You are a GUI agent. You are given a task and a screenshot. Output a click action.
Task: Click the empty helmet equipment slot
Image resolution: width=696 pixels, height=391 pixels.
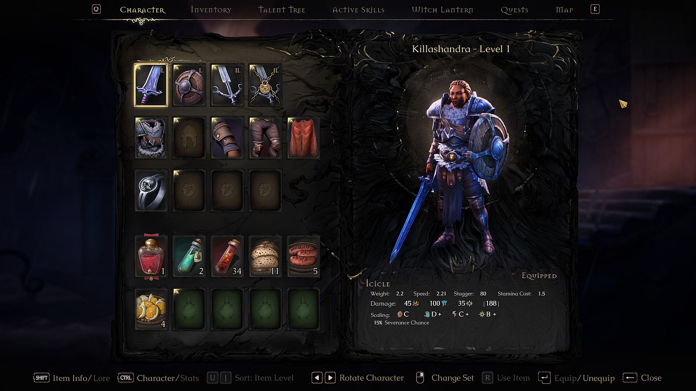tap(189, 138)
